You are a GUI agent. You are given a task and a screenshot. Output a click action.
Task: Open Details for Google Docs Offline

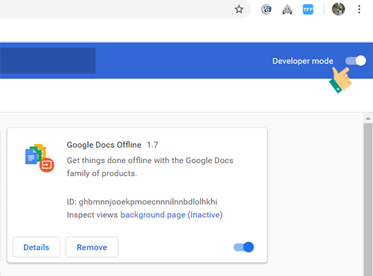tap(36, 247)
